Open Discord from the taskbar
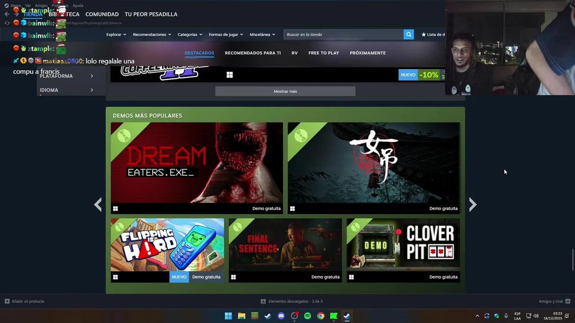 coord(281,316)
